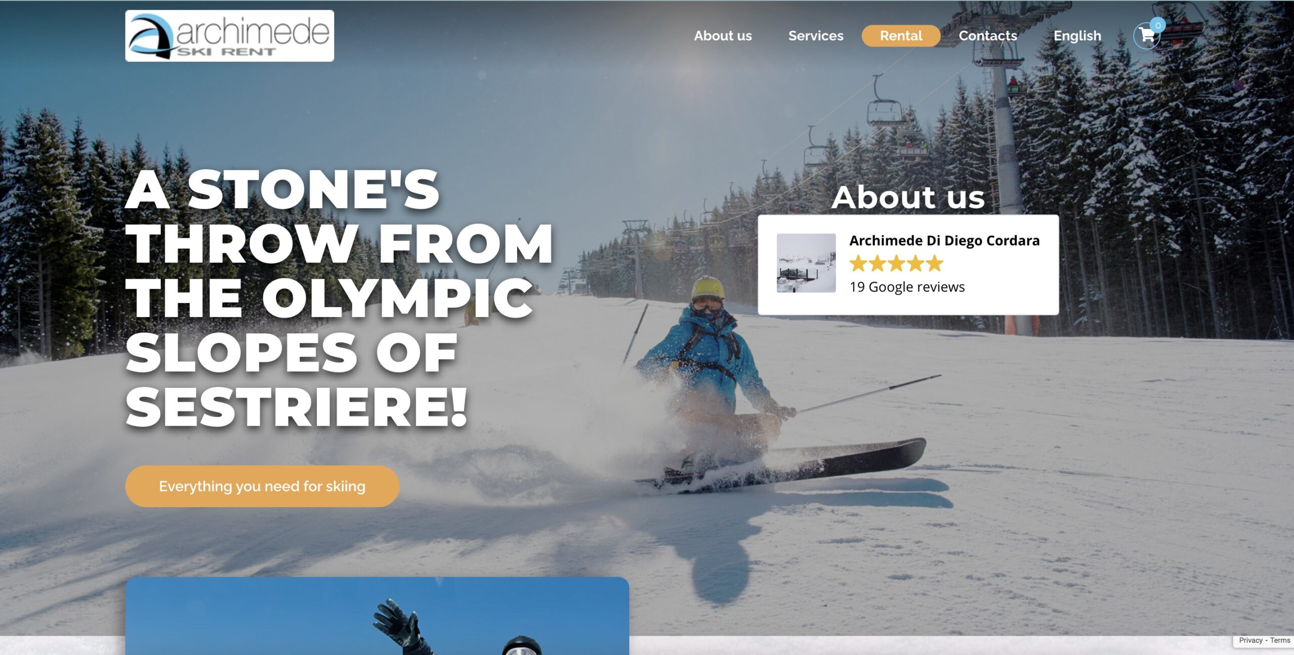
Task: Open the English language selector
Action: click(1077, 36)
